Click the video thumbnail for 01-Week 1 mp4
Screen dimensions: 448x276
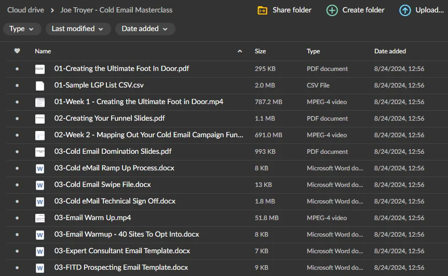(x=40, y=102)
